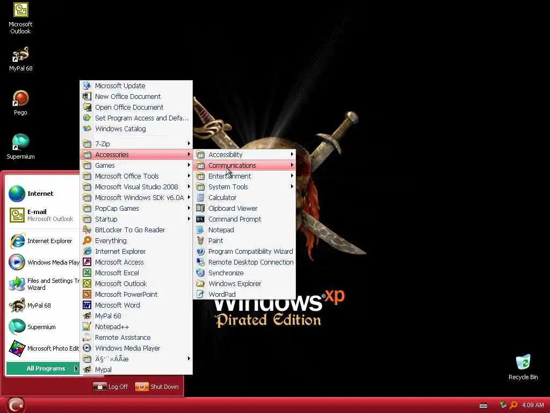
Task: Open Internet from the Start menu pinned list
Action: click(x=43, y=194)
